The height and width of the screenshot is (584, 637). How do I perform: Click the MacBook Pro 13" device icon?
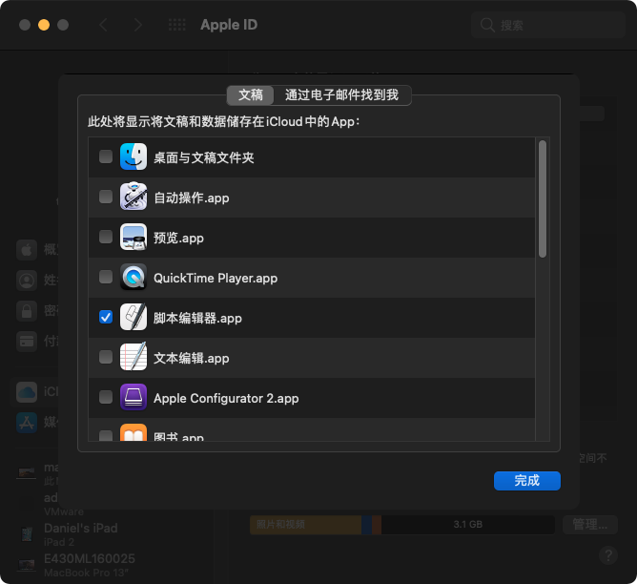point(27,565)
